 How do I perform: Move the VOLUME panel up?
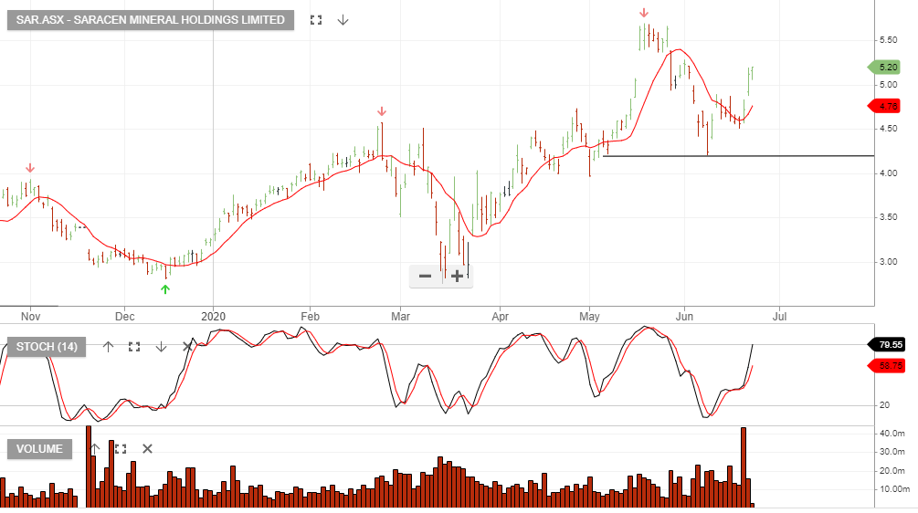pyautogui.click(x=94, y=449)
